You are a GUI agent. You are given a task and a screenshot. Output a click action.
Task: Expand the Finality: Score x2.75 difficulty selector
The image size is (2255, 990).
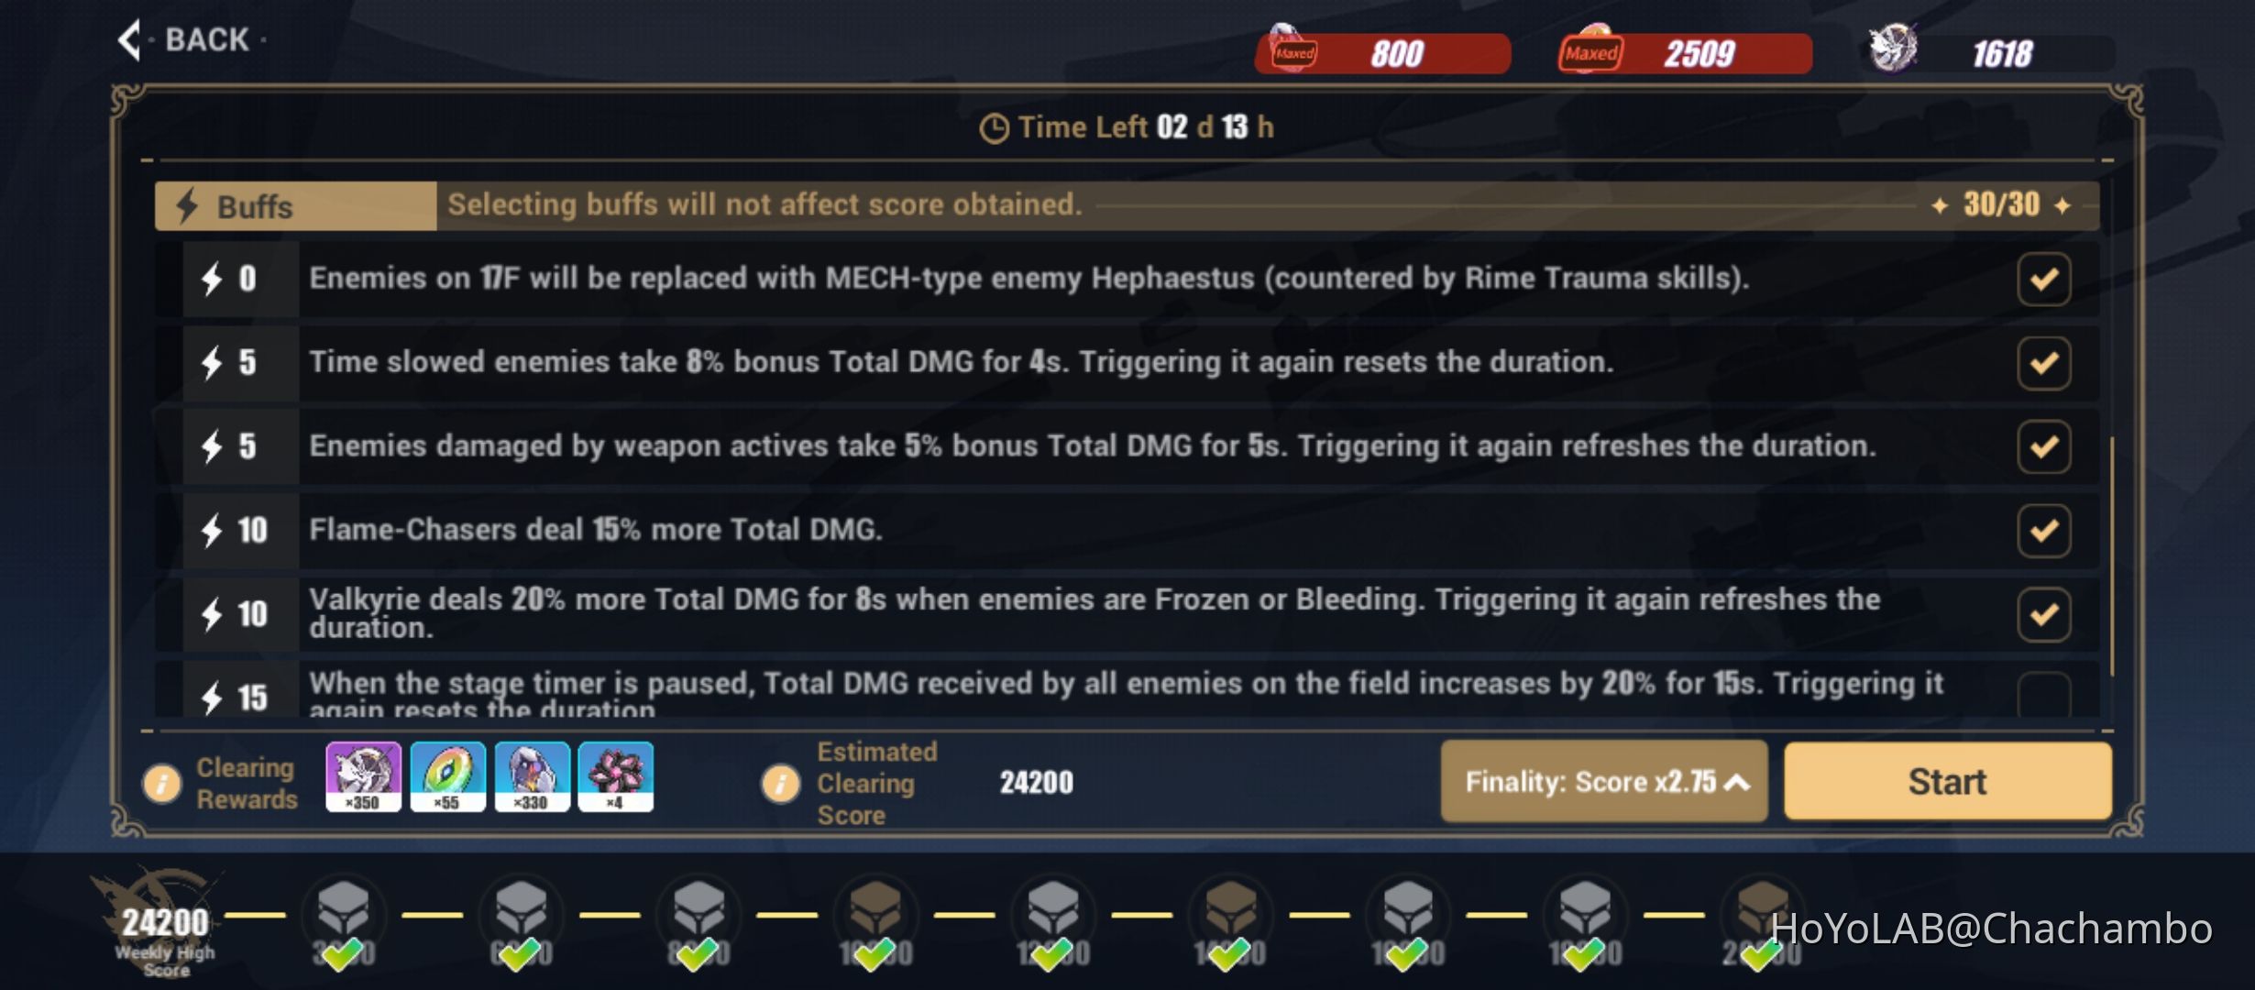tap(1603, 781)
